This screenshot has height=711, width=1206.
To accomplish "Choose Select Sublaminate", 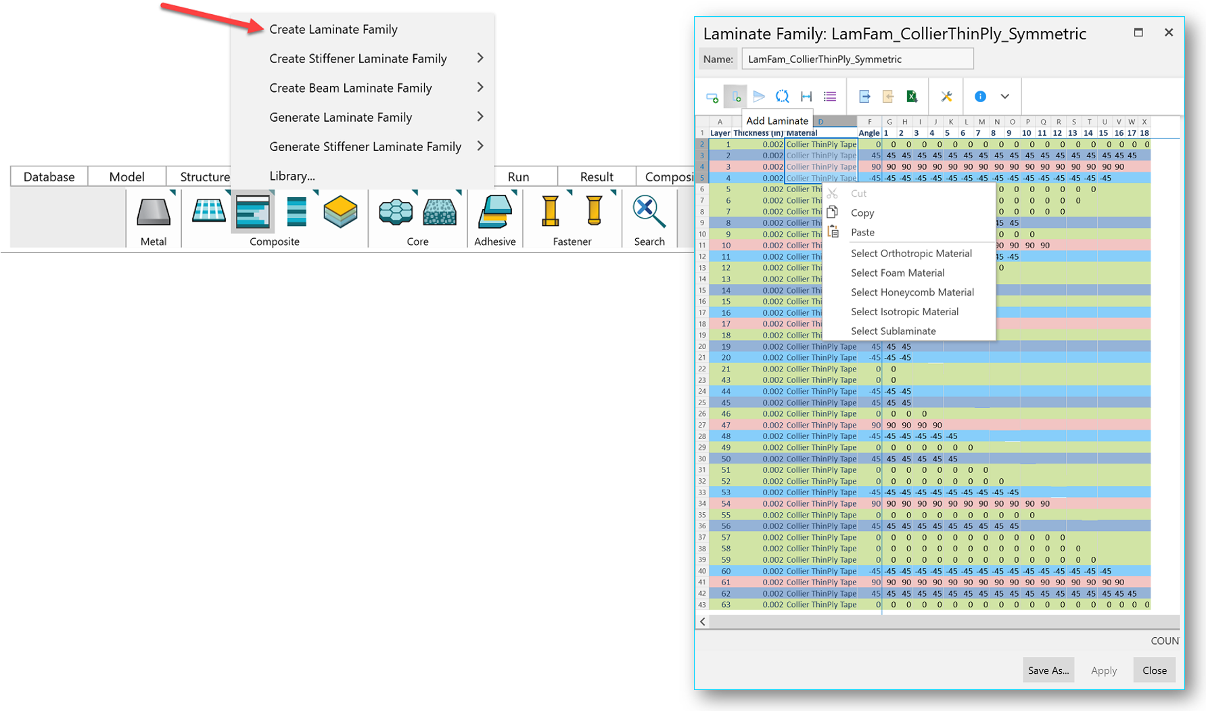I will (894, 331).
